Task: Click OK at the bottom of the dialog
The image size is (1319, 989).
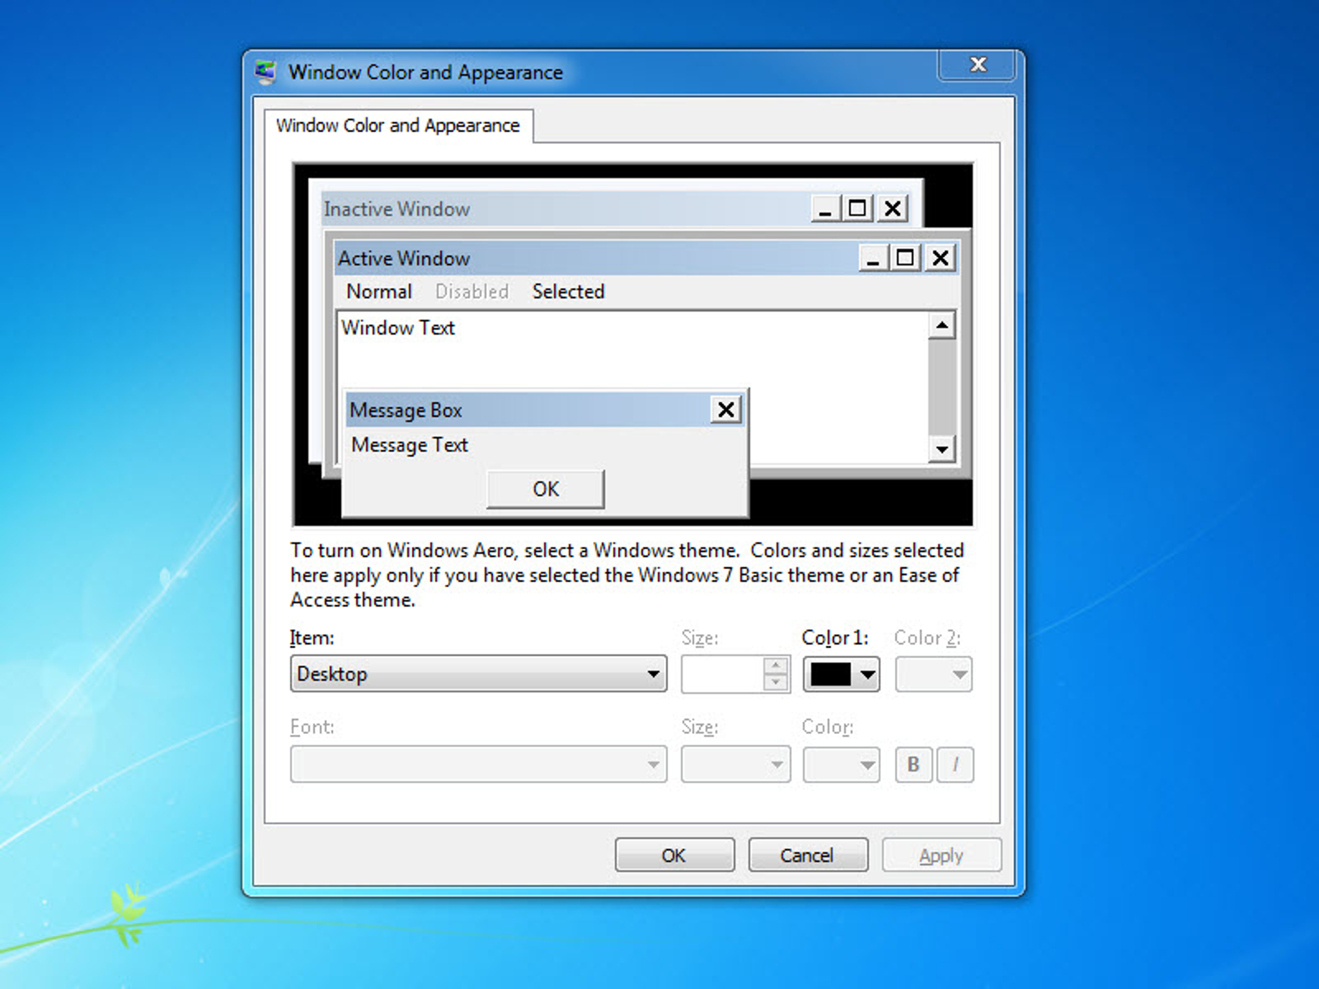Action: pyautogui.click(x=674, y=855)
